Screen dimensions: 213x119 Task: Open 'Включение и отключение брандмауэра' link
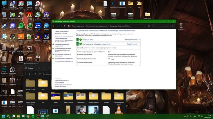(63, 50)
